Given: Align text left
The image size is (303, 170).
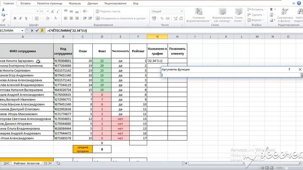Looking at the screenshot, I should 66,18.
